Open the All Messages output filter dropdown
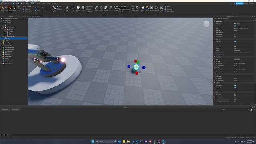 click(x=6, y=110)
